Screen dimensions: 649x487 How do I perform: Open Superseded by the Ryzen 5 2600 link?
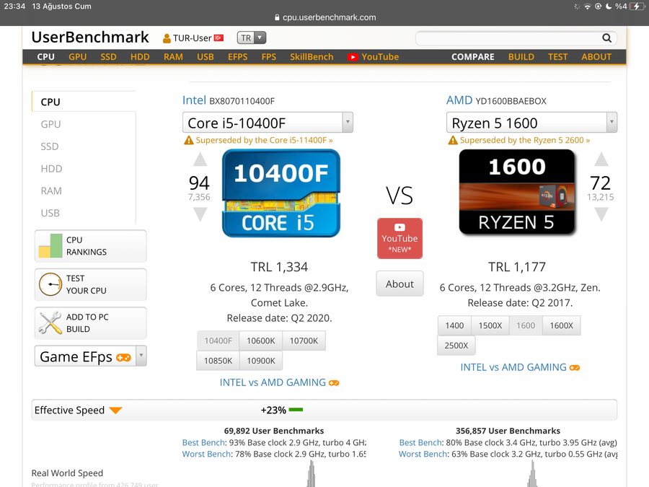click(x=525, y=141)
